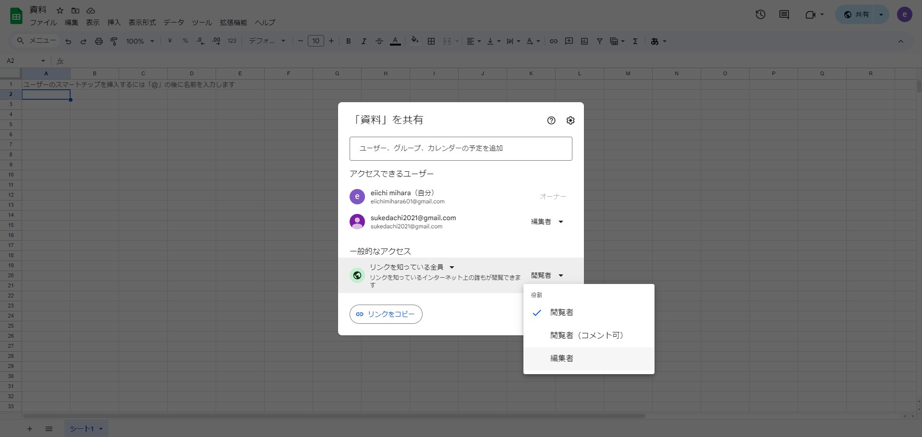
Task: Select the 閲覧者（コメント可）role option
Action: click(x=589, y=336)
